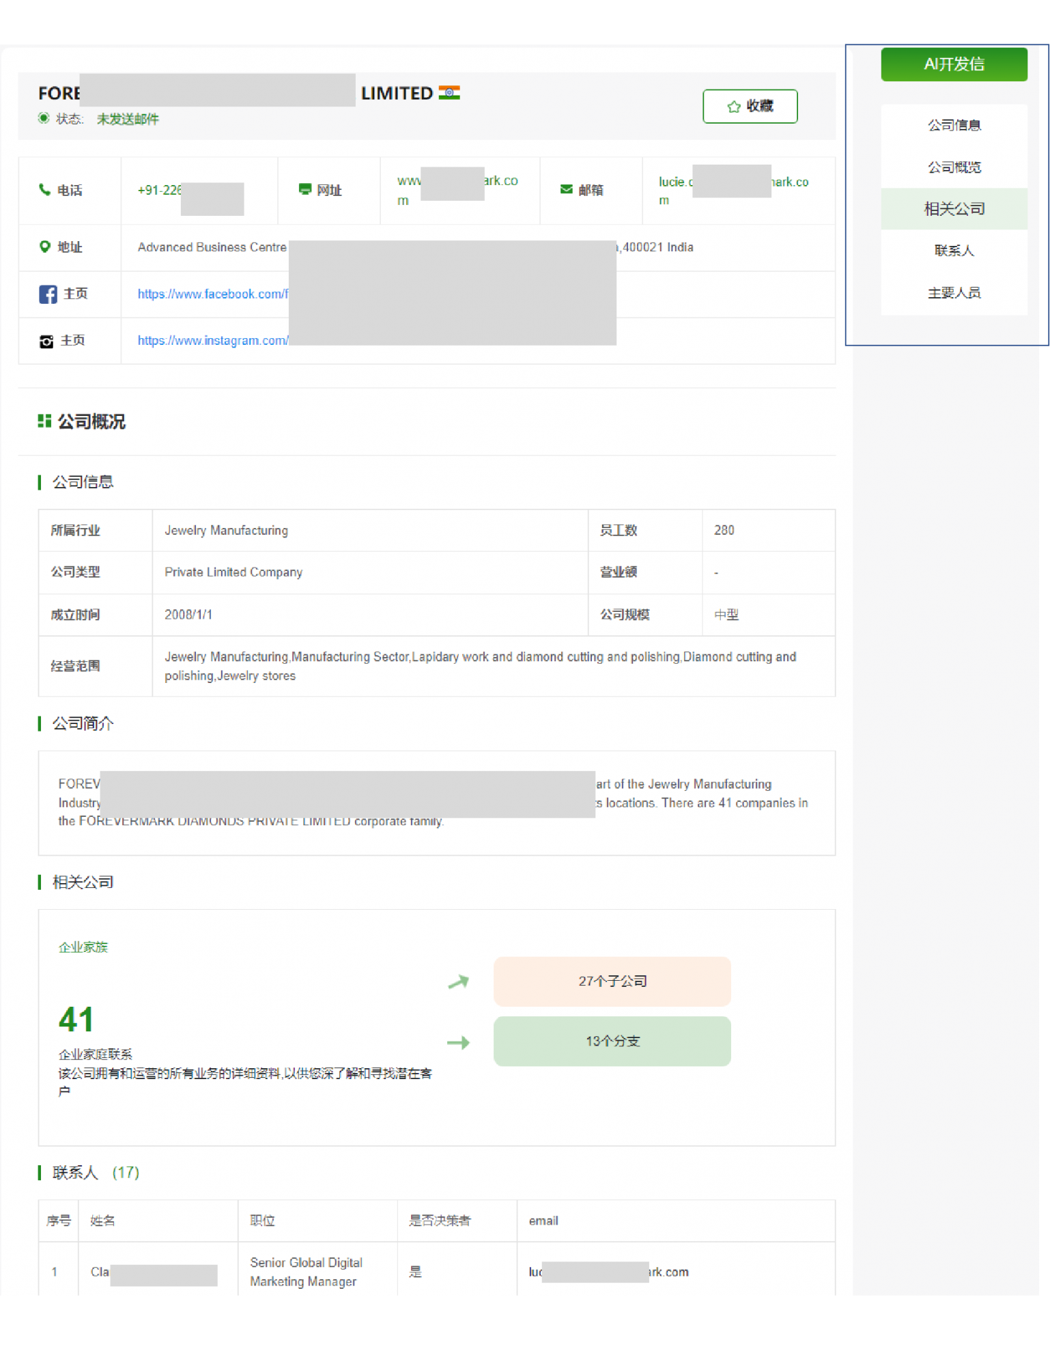The image size is (1050, 1366).
Task: Click the Private Limited Company value
Action: (x=233, y=572)
